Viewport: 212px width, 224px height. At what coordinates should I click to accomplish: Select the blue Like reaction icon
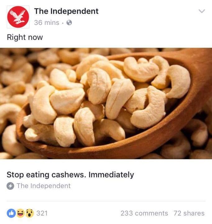[11, 213]
